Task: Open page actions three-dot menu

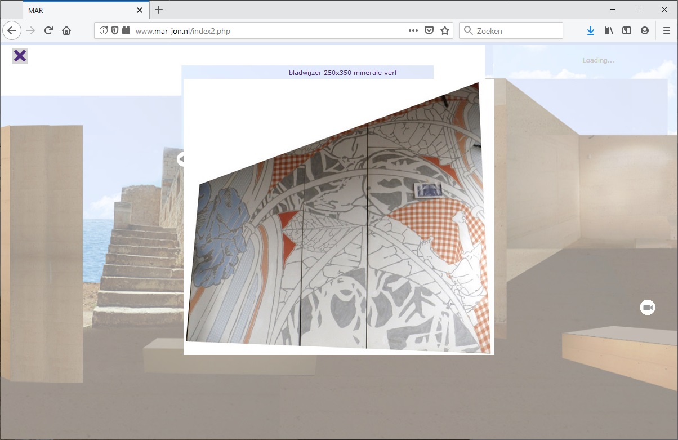Action: (x=413, y=31)
